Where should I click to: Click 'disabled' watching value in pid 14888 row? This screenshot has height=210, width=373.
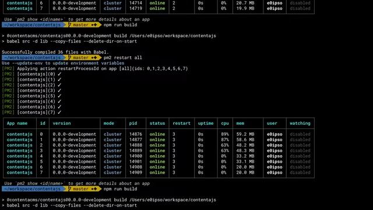300,145
